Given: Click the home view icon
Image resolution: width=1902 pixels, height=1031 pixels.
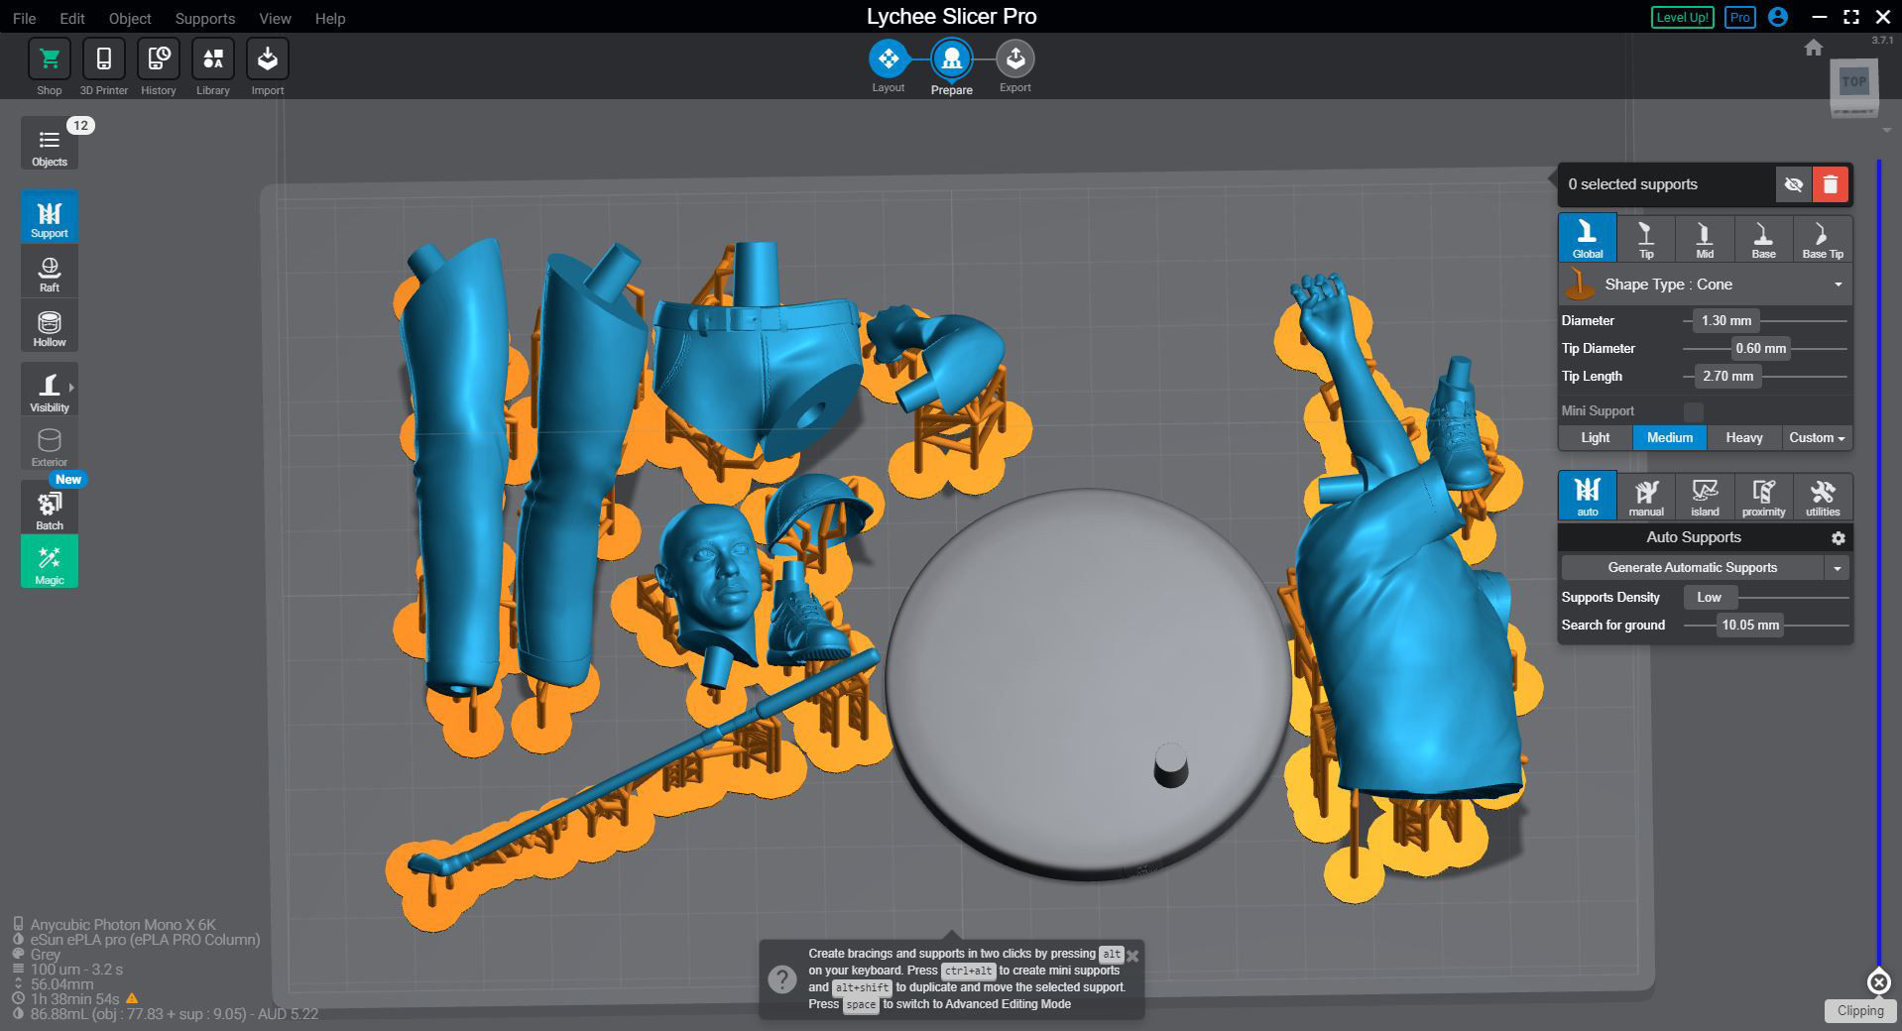Looking at the screenshot, I should coord(1814,48).
